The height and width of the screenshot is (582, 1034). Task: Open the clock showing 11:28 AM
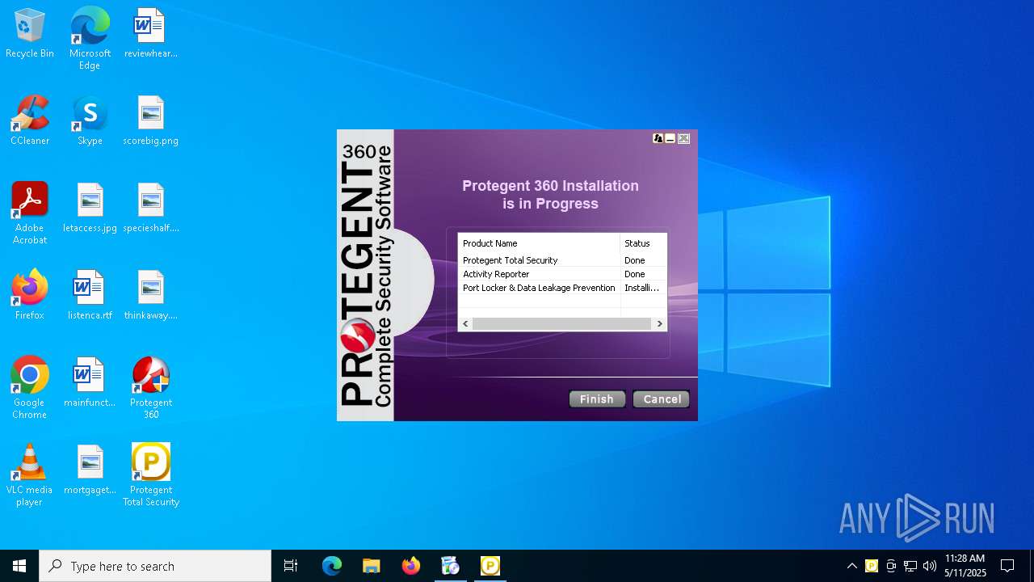[x=965, y=566]
